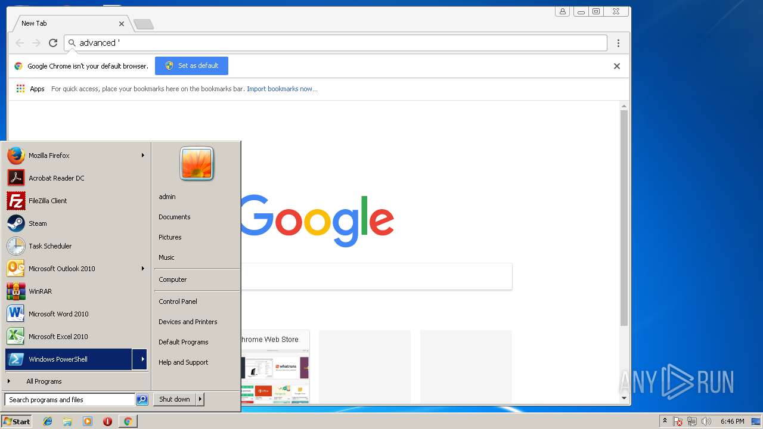Reload the Chrome page

pos(53,43)
